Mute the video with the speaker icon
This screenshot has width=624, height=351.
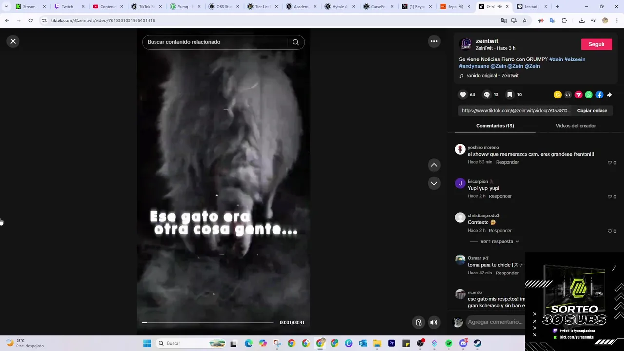pyautogui.click(x=434, y=322)
